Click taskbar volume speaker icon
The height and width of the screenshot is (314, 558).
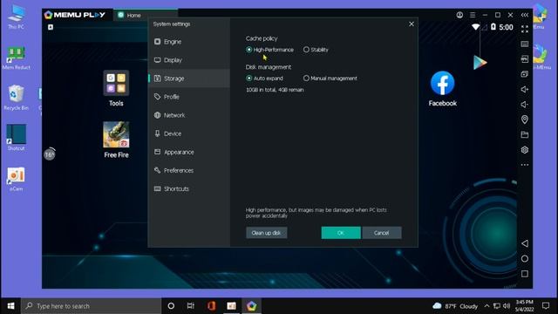pyautogui.click(x=507, y=306)
